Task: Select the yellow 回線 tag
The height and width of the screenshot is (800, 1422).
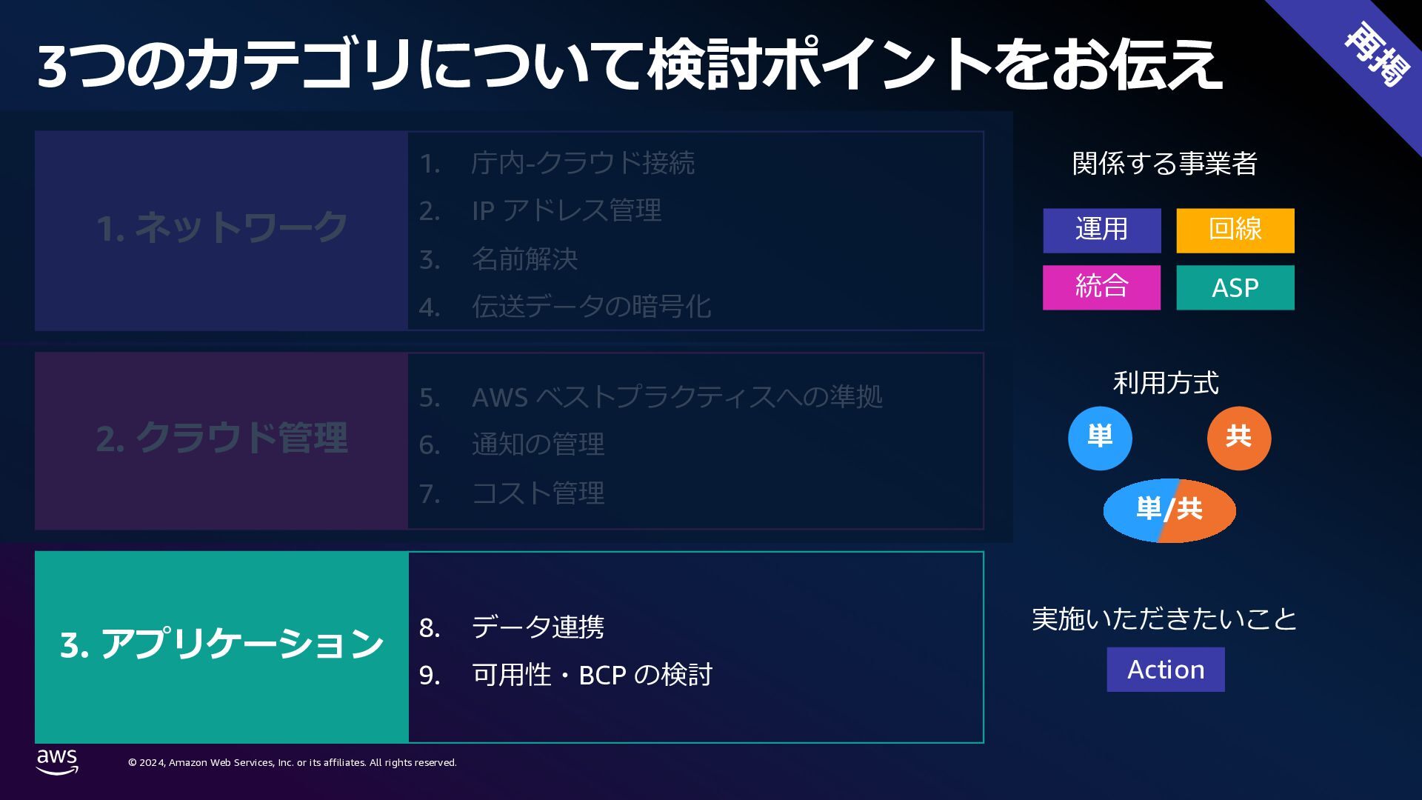Action: point(1235,230)
